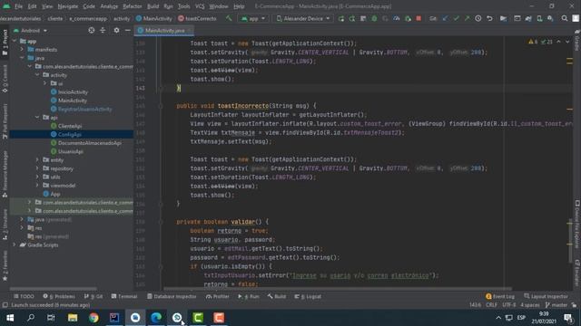Viewport: 581px width, 326px height.
Task: Click the CRLF line separator entry
Action: click(x=491, y=305)
